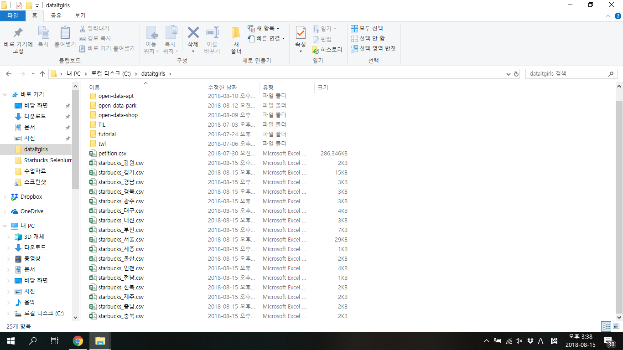The width and height of the screenshot is (623, 350).
Task: Click 로컬 디스크 (C:) in address bar
Action: click(x=111, y=73)
